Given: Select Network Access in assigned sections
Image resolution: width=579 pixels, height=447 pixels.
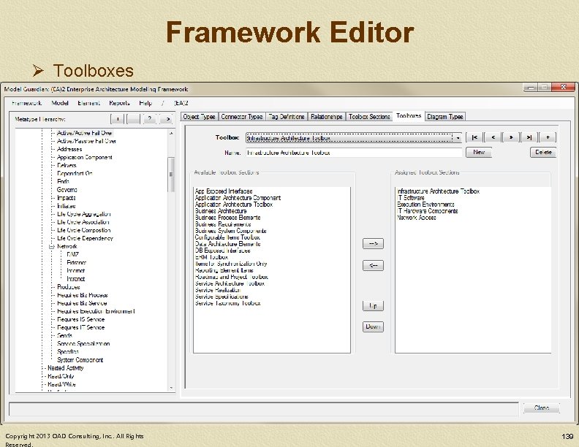Looking at the screenshot, I should pyautogui.click(x=416, y=218).
